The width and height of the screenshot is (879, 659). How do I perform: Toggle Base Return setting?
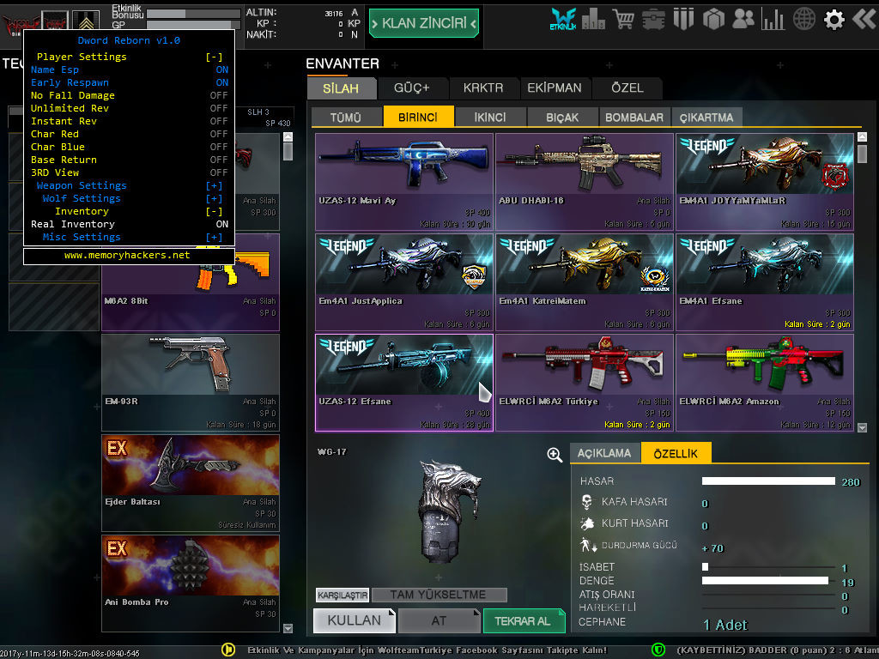129,160
